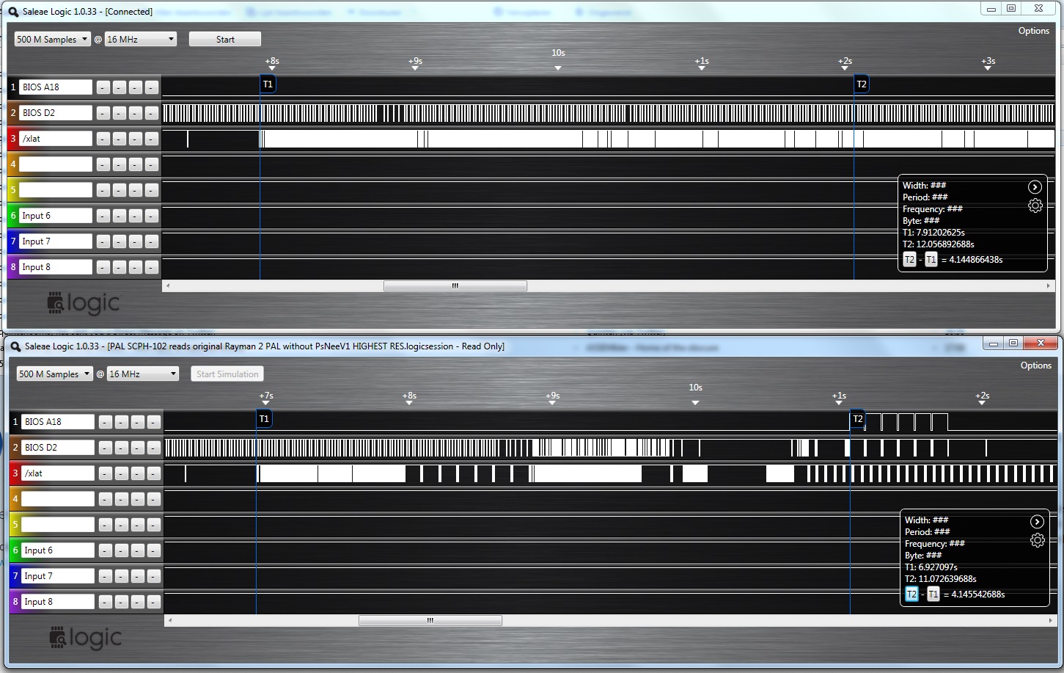Viewport: 1064px width, 673px height.
Task: Open measurement settings gear in bottom window
Action: pyautogui.click(x=1037, y=541)
